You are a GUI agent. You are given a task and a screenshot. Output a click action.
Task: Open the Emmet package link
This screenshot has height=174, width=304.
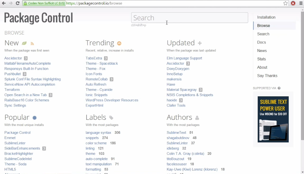[10, 138]
